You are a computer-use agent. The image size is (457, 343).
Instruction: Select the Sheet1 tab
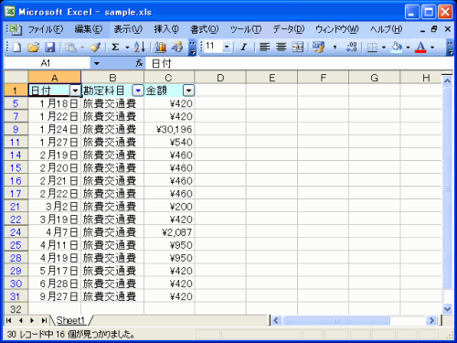70,320
